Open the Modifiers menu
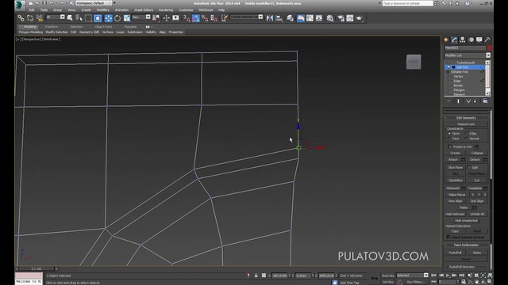Screen dimensions: 508x285 [x=102, y=10]
